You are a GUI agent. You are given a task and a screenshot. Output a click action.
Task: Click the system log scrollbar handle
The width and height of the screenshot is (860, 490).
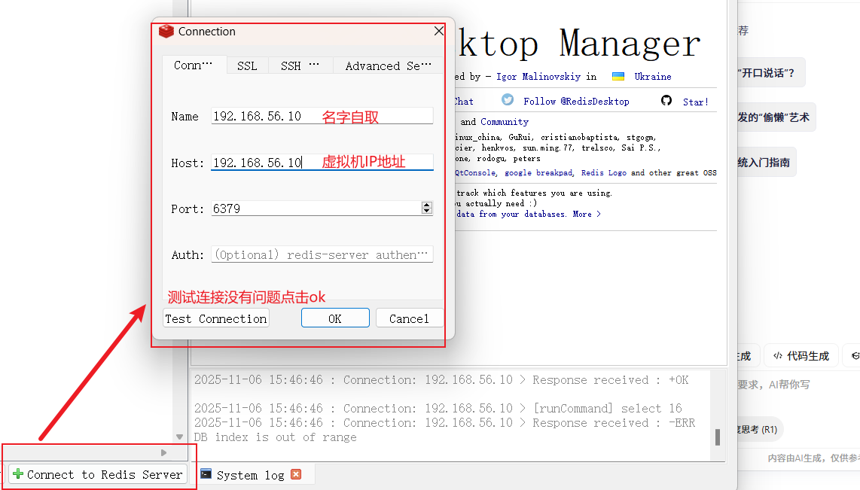pos(718,437)
